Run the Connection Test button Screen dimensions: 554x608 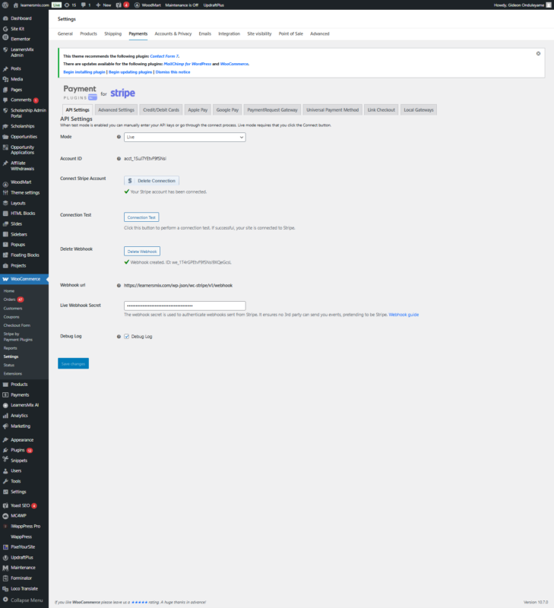[141, 217]
